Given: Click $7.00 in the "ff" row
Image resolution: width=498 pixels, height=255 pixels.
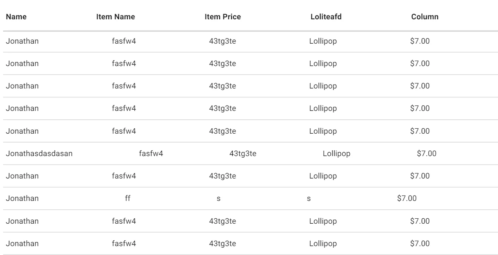Looking at the screenshot, I should pos(407,199).
